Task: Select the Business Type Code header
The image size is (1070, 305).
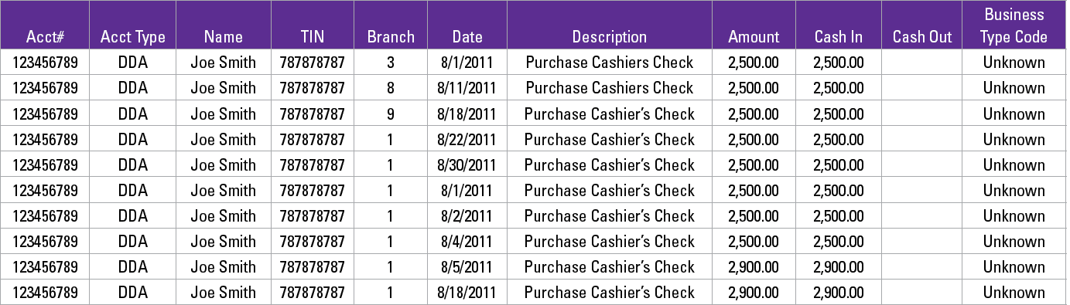Action: (x=1014, y=25)
